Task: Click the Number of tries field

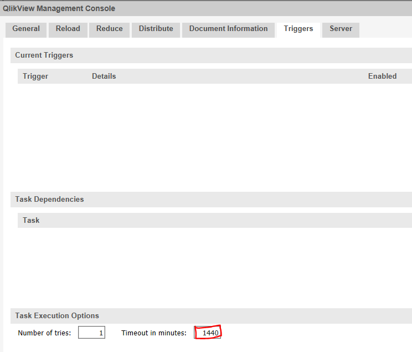Action: point(92,333)
